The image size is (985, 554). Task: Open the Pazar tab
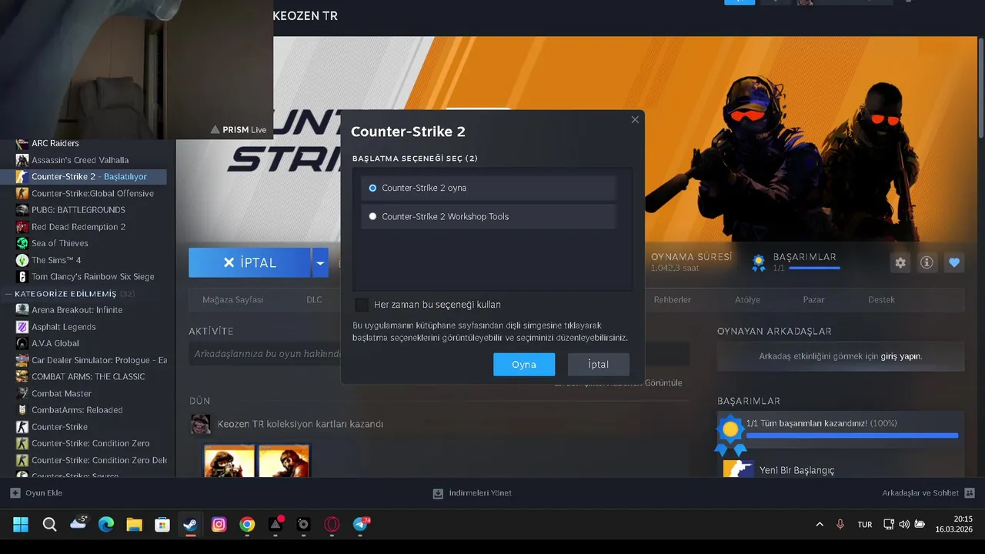813,299
